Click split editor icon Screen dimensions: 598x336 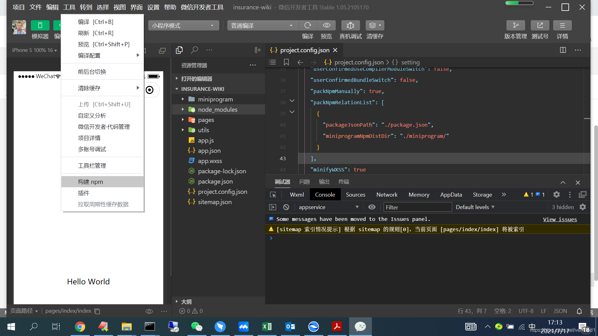[563, 50]
